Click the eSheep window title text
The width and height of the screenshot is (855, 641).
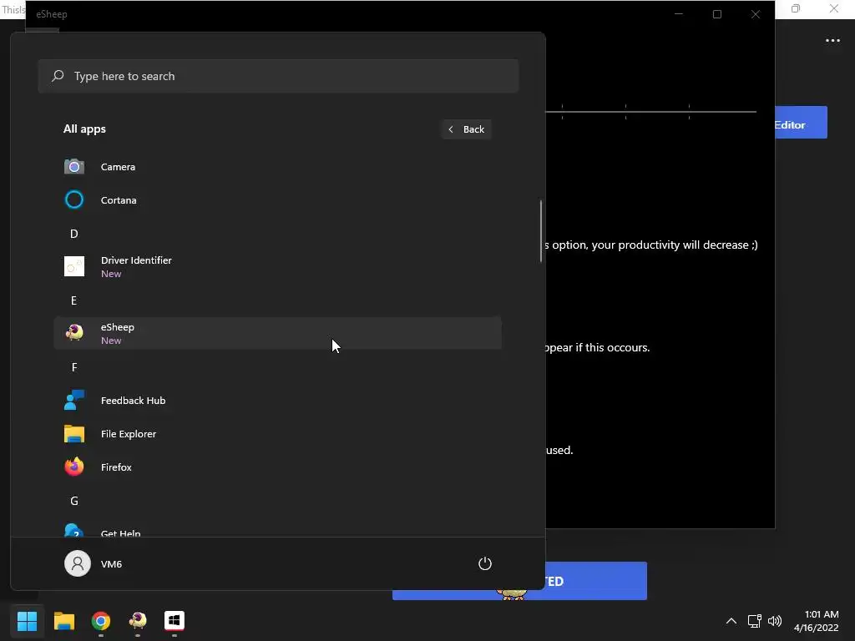coord(52,14)
